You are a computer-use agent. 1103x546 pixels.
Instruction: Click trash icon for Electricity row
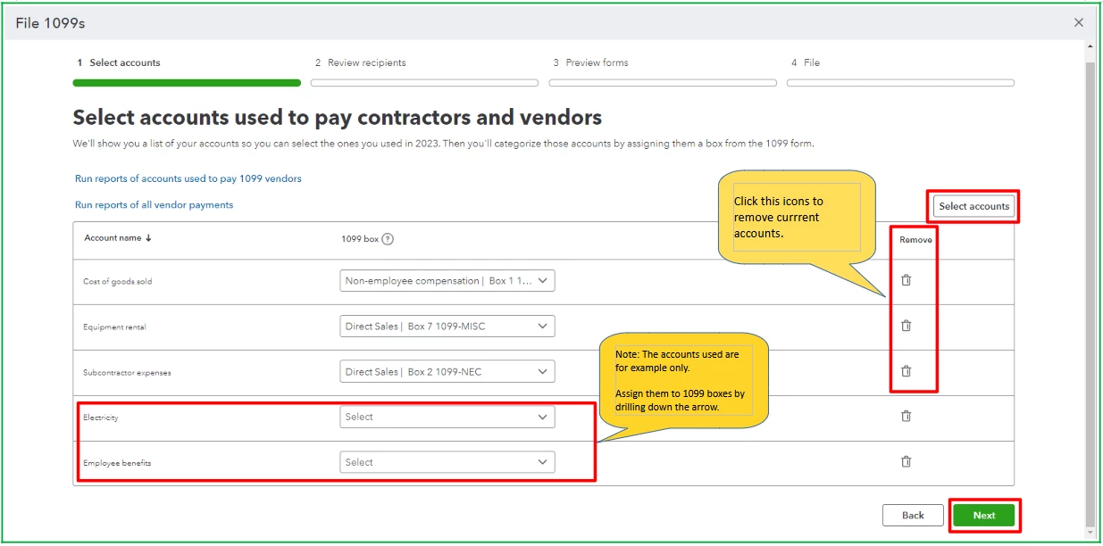click(906, 416)
